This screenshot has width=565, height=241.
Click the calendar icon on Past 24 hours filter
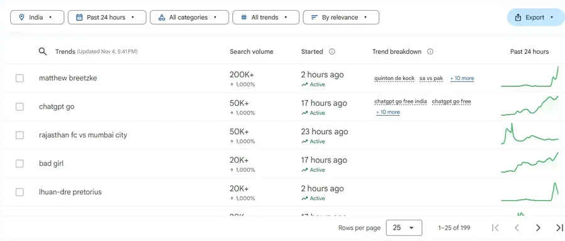click(x=80, y=18)
